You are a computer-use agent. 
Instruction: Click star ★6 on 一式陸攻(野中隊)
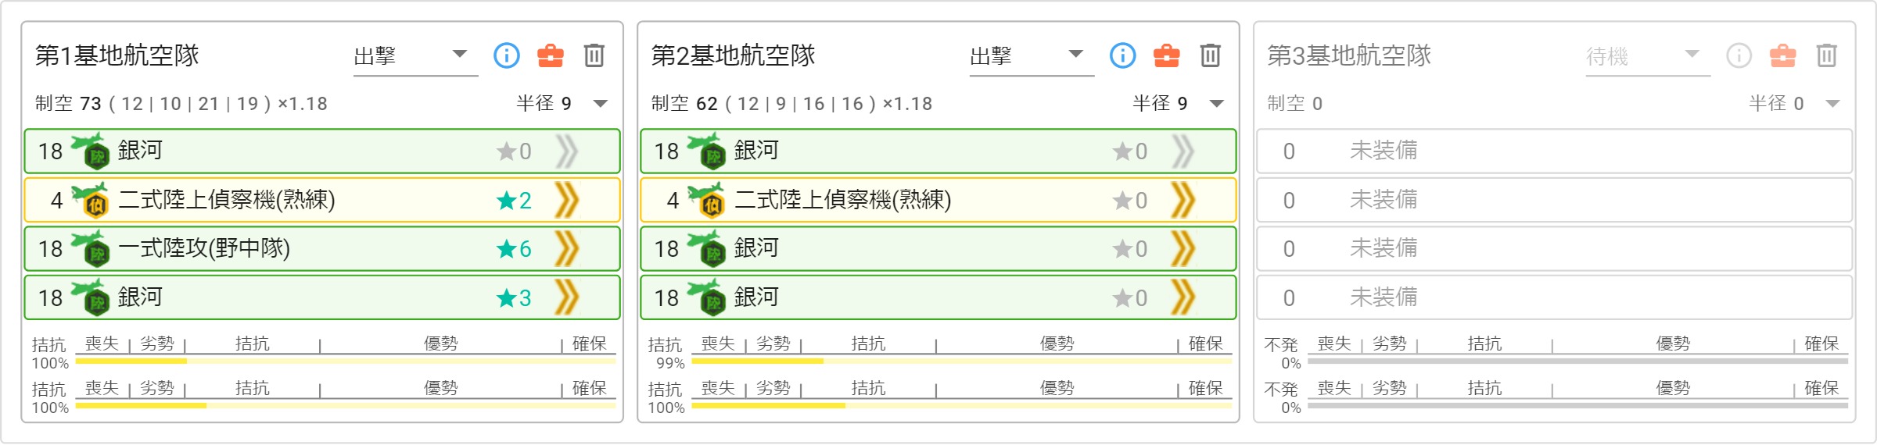click(x=514, y=249)
